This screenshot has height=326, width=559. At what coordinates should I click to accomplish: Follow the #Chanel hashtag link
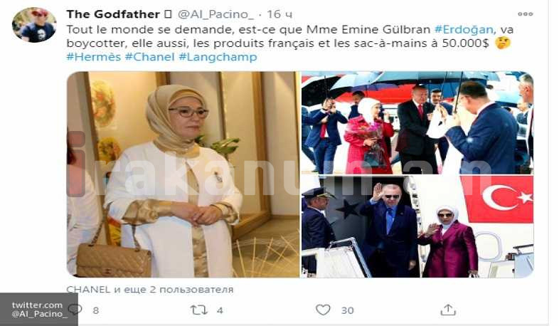click(x=150, y=57)
